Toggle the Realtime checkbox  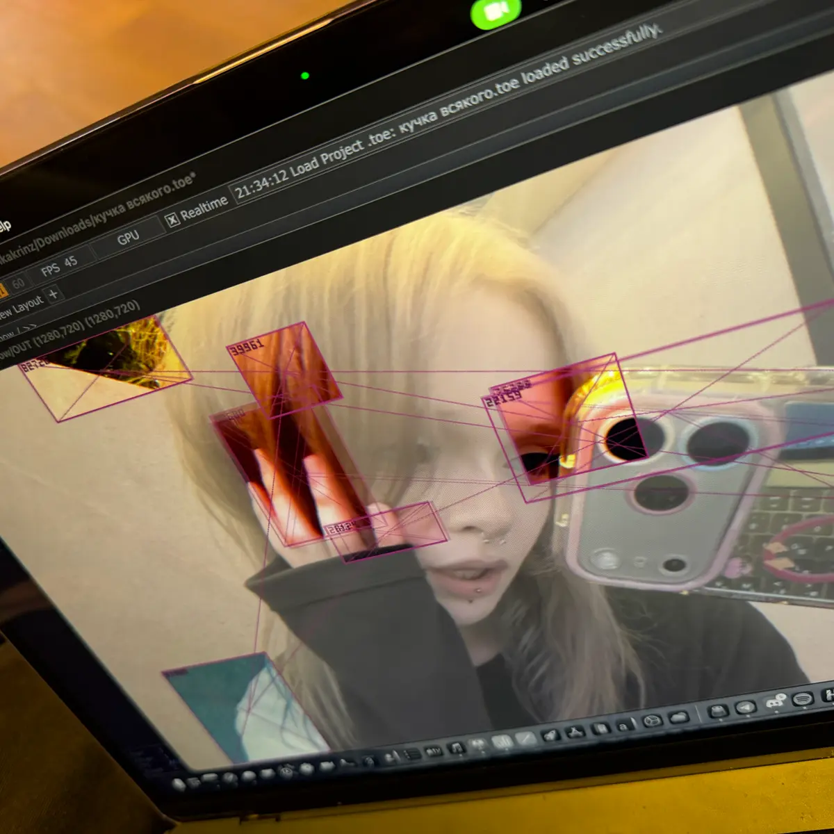172,220
